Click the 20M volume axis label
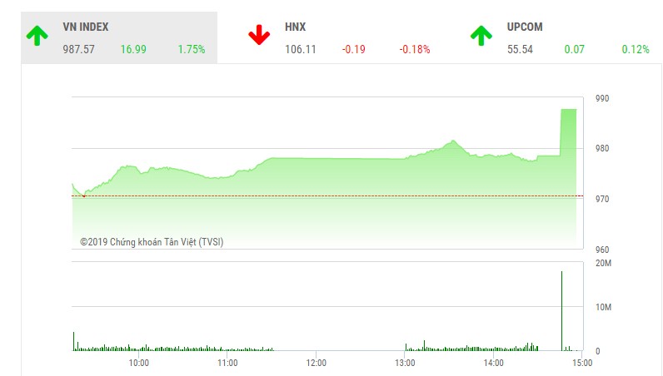This screenshot has height=376, width=663. pos(603,264)
